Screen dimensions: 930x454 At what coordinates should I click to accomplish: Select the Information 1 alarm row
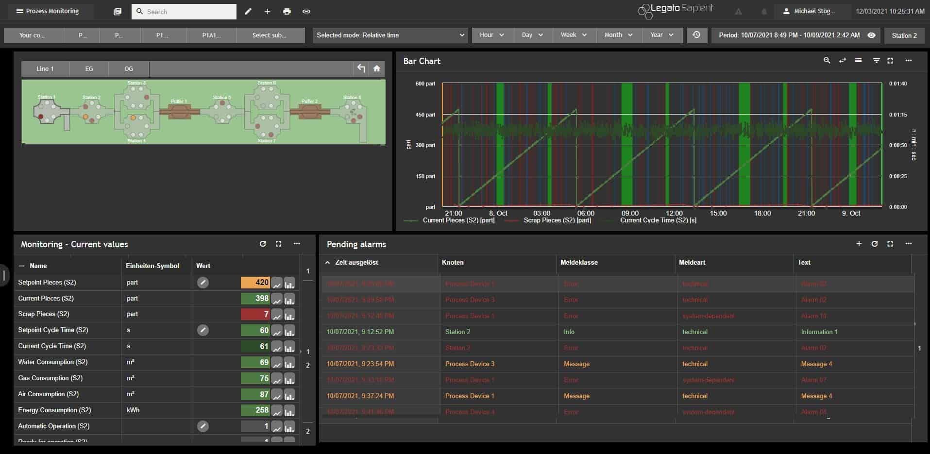pyautogui.click(x=618, y=332)
